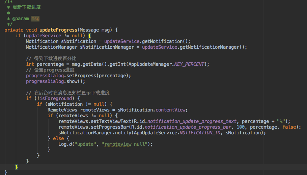Click AppUpdateService class reference

coord(156,133)
